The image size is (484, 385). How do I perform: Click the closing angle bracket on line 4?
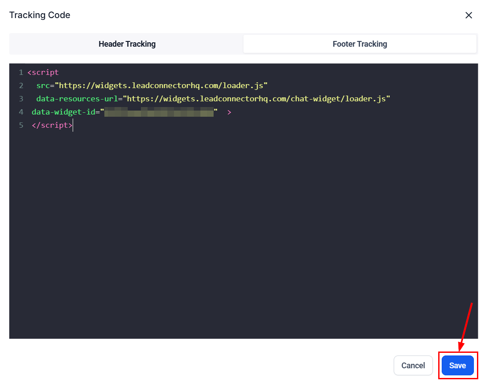coord(229,112)
